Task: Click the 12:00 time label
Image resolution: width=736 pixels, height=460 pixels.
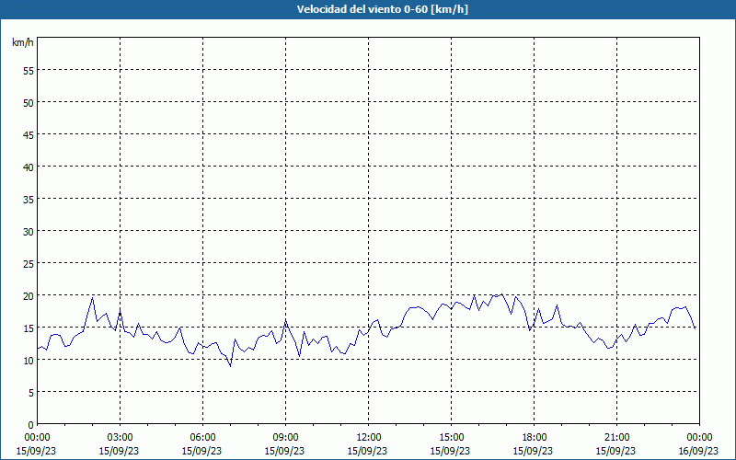Action: click(x=369, y=438)
